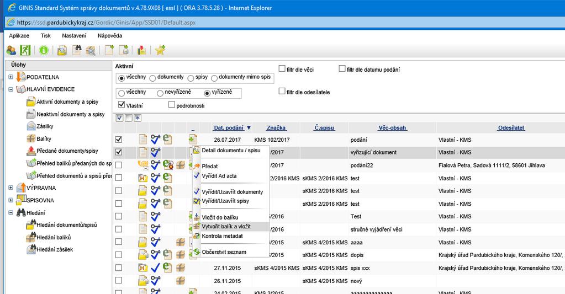
Task: Sort by the 'Odesílatel' column header
Action: click(511, 128)
